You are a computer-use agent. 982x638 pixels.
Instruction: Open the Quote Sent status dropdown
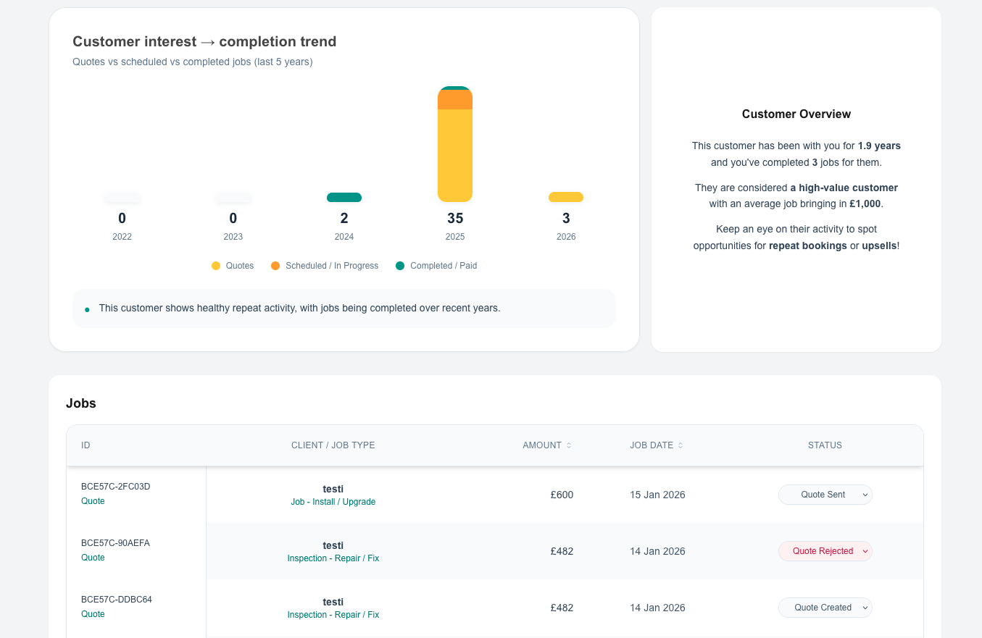(x=825, y=495)
